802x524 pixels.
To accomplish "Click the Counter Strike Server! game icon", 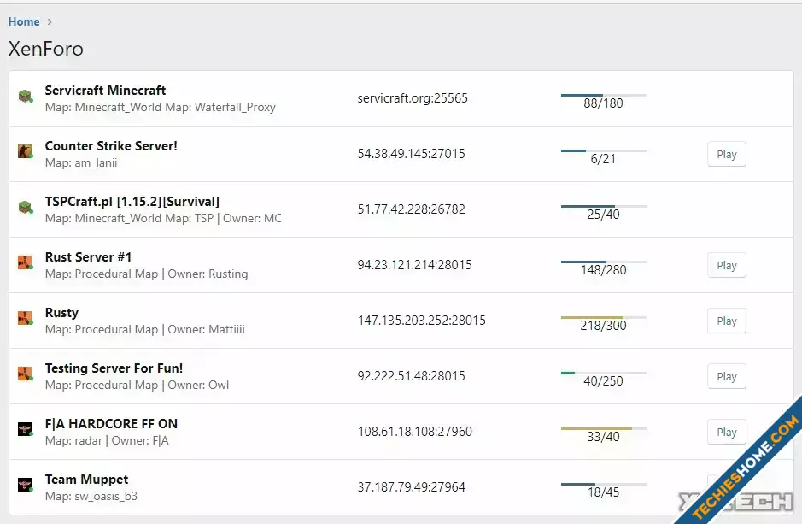I will point(26,151).
